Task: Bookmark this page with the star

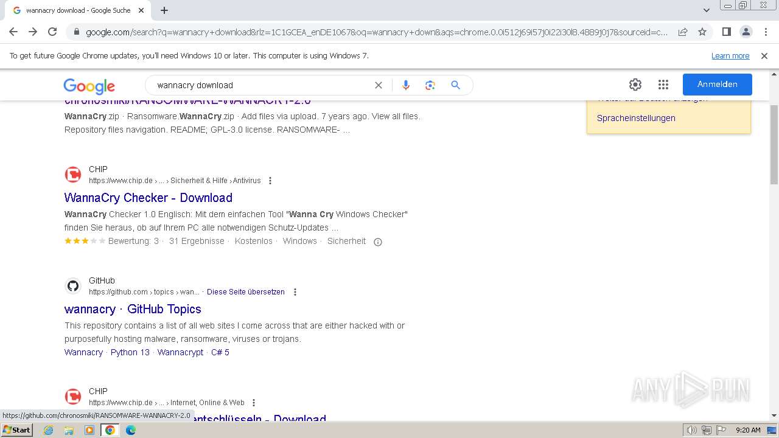Action: (x=702, y=32)
